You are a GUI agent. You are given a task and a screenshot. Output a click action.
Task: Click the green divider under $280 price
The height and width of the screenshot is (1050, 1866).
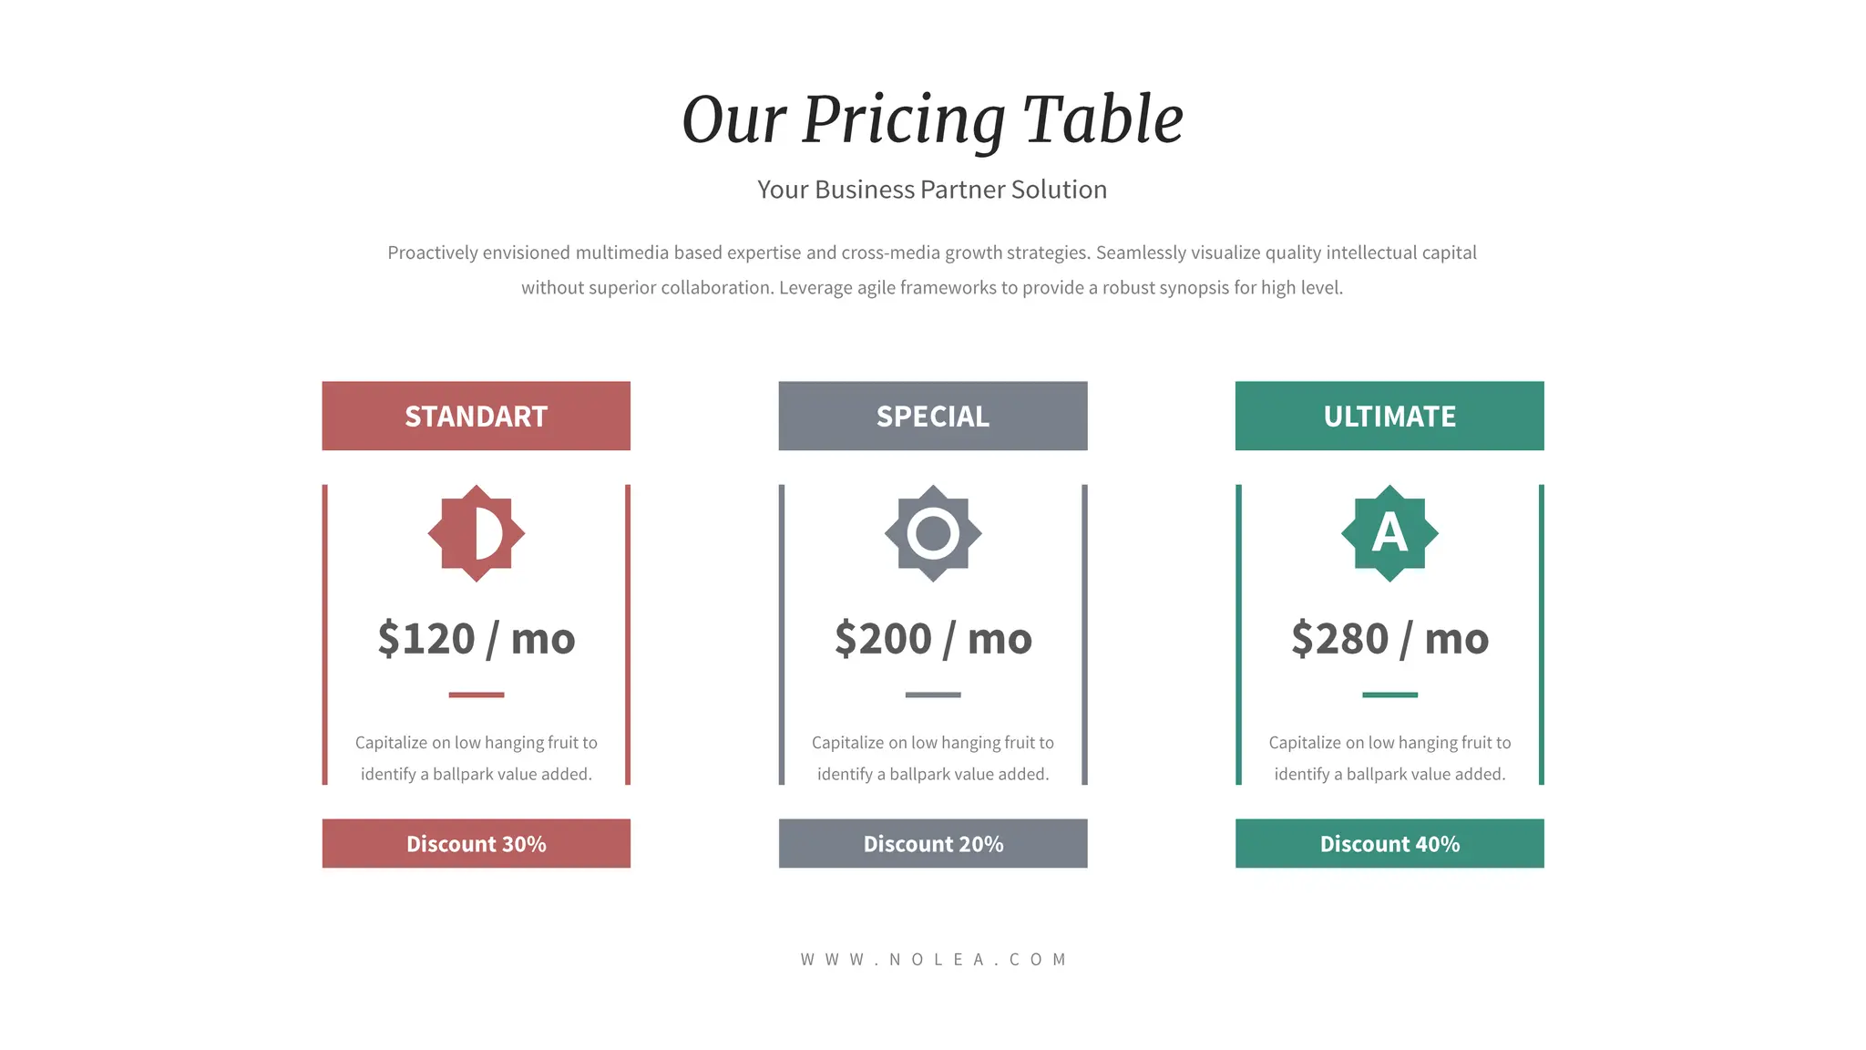click(1389, 695)
